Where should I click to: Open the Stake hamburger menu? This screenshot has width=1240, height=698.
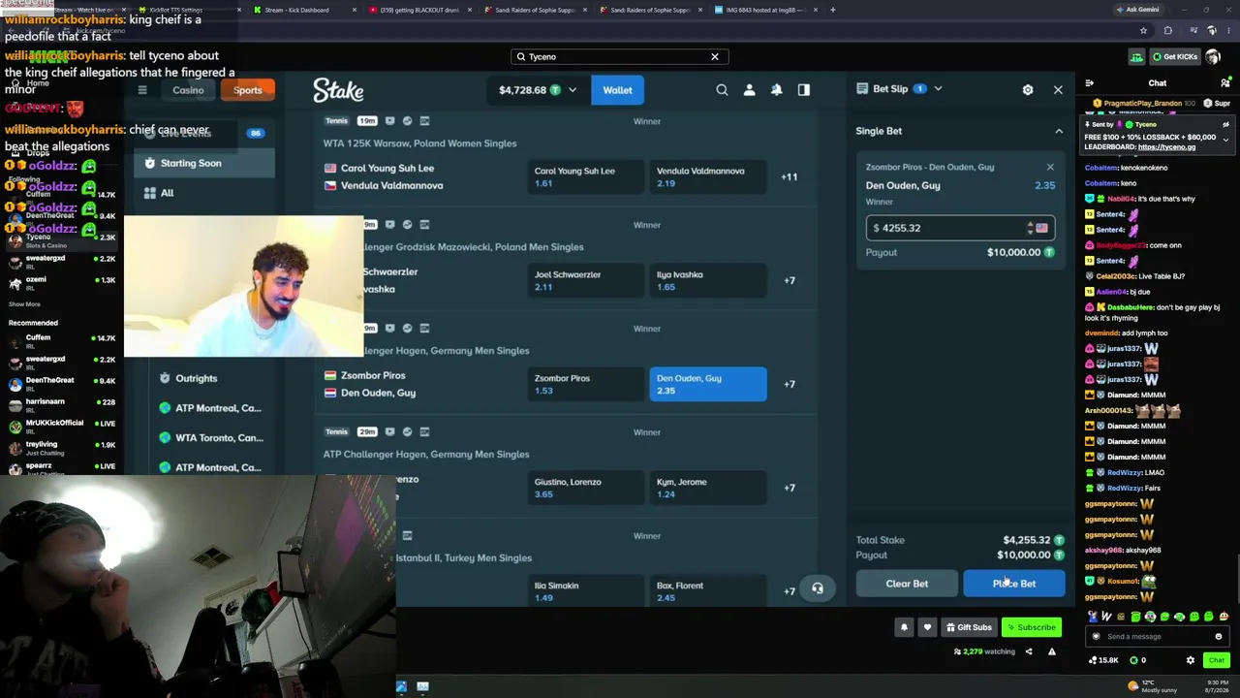coord(142,90)
